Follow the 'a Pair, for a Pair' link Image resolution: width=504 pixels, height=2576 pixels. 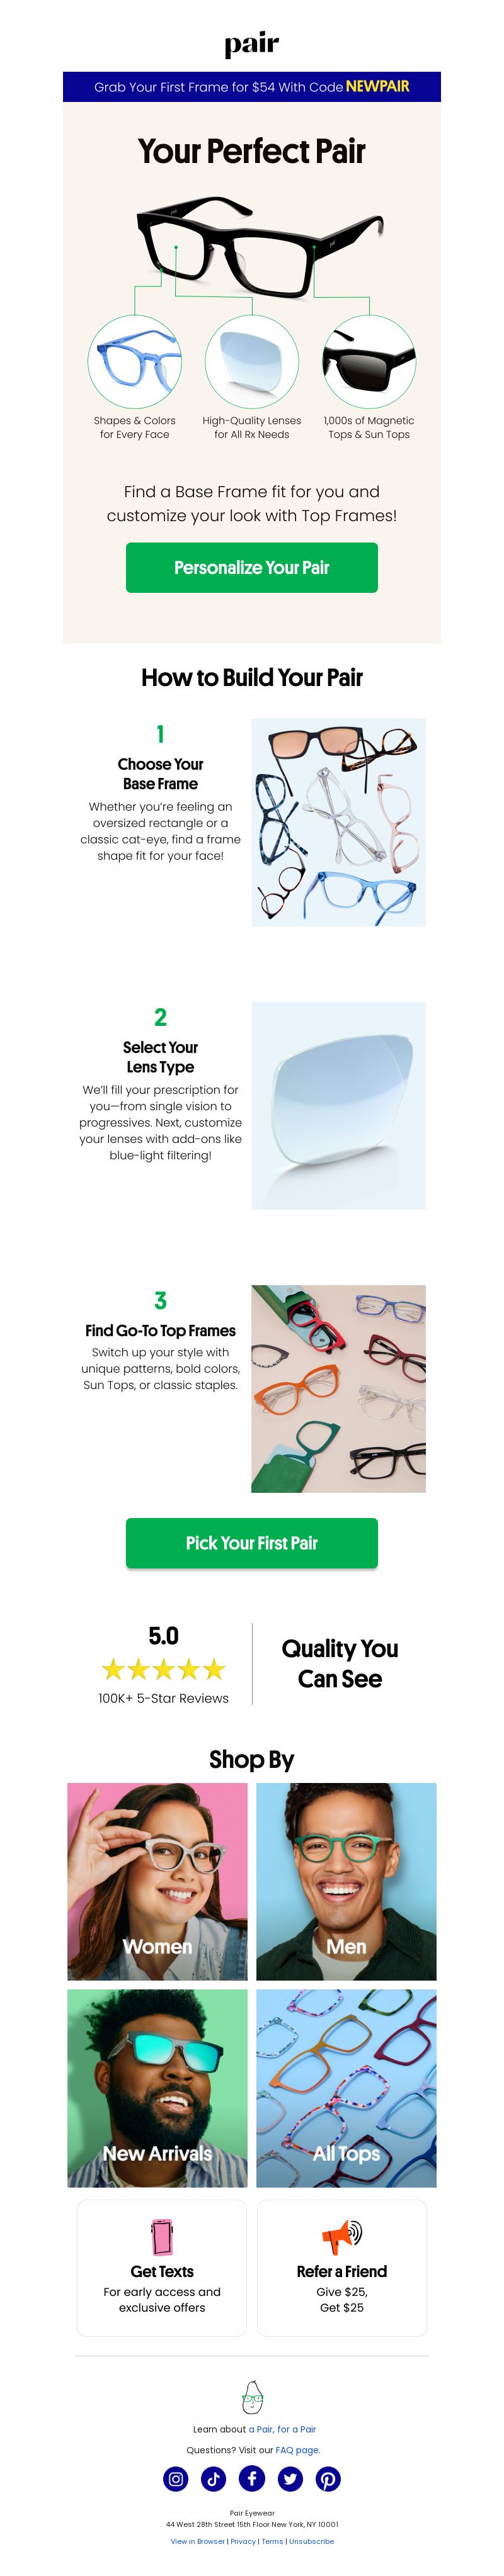[x=283, y=2429]
